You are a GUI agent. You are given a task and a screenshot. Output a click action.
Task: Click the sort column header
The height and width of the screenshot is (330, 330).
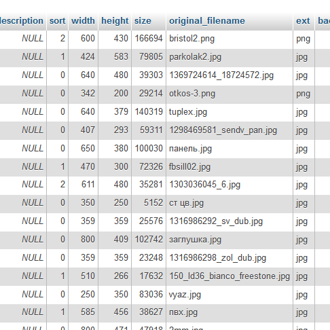click(x=58, y=21)
